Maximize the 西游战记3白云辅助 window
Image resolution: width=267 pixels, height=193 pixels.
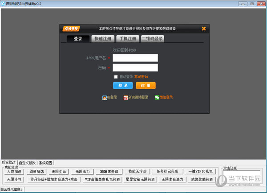[252, 4]
